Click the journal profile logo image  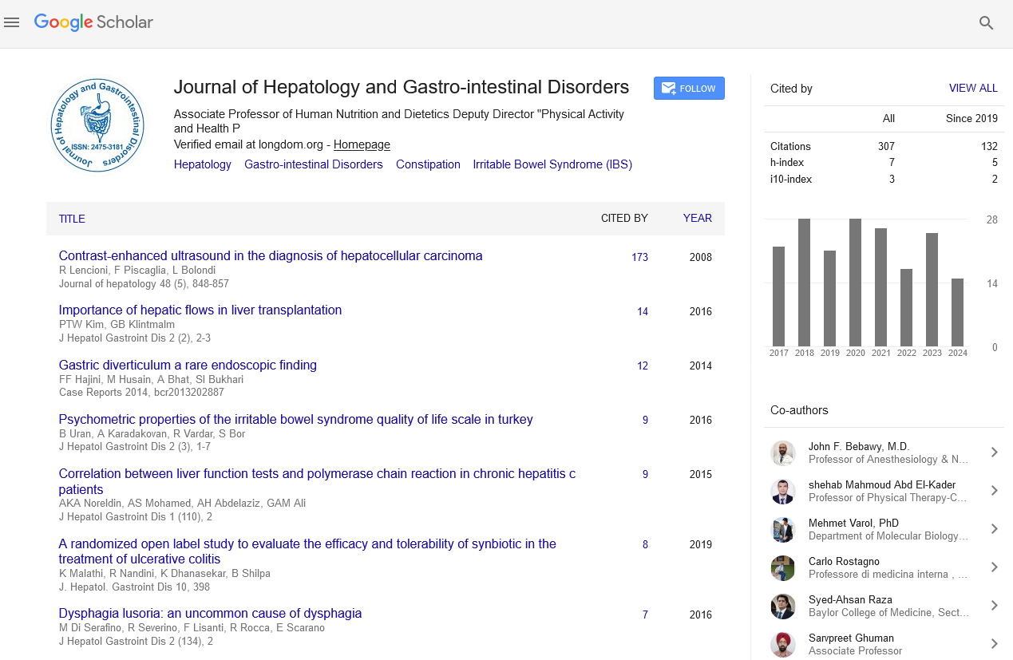pyautogui.click(x=97, y=125)
